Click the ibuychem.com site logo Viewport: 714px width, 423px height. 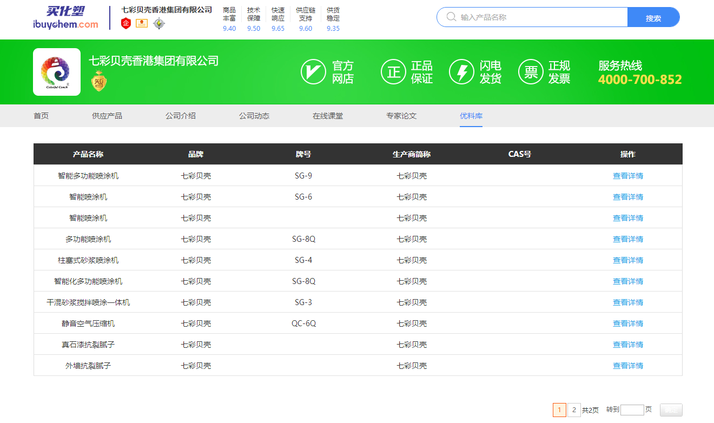point(65,18)
